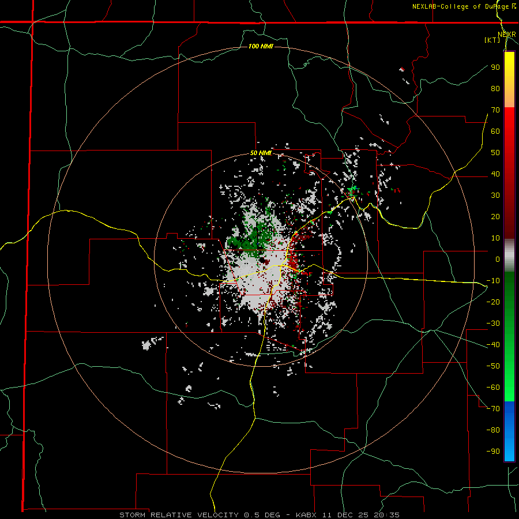The height and width of the screenshot is (519, 519).
Task: Click the positive 60 scale value
Action: coord(495,131)
